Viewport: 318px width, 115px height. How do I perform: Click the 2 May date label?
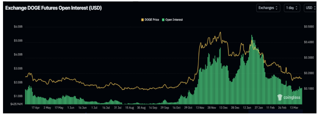click(47, 108)
